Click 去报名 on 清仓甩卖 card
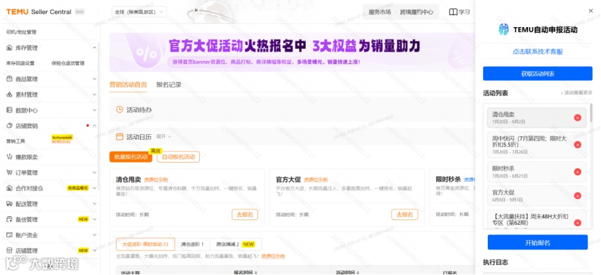The width and height of the screenshot is (601, 275). click(245, 214)
